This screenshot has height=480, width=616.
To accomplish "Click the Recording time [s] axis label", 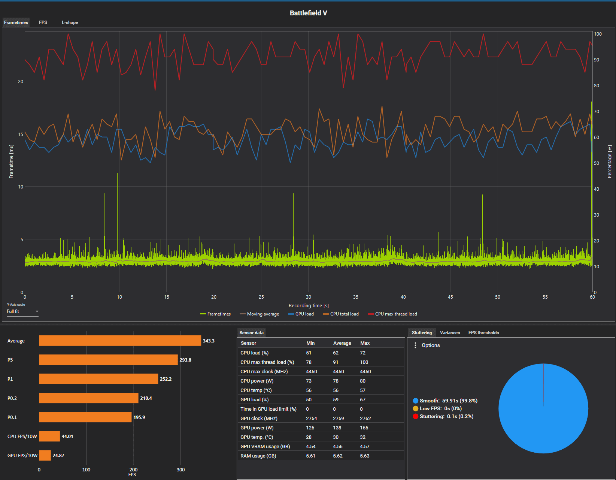I will [x=309, y=305].
